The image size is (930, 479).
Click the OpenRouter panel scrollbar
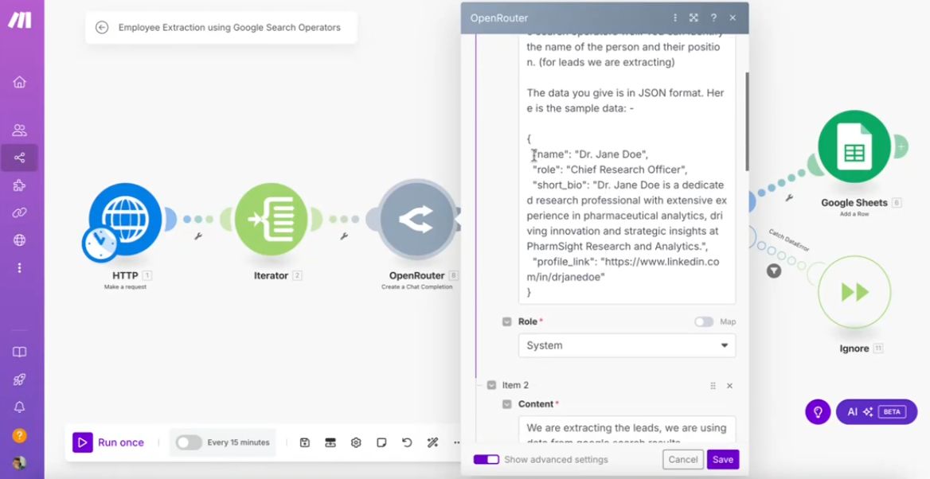pos(747,122)
